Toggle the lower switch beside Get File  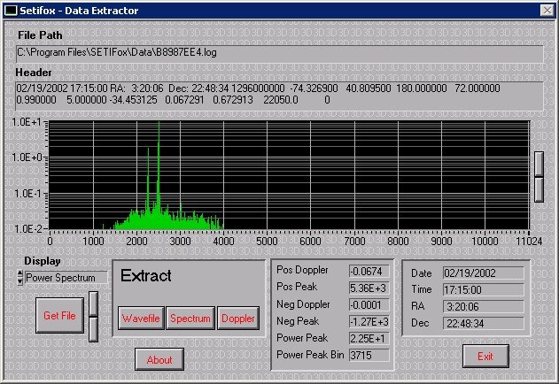tap(93, 329)
